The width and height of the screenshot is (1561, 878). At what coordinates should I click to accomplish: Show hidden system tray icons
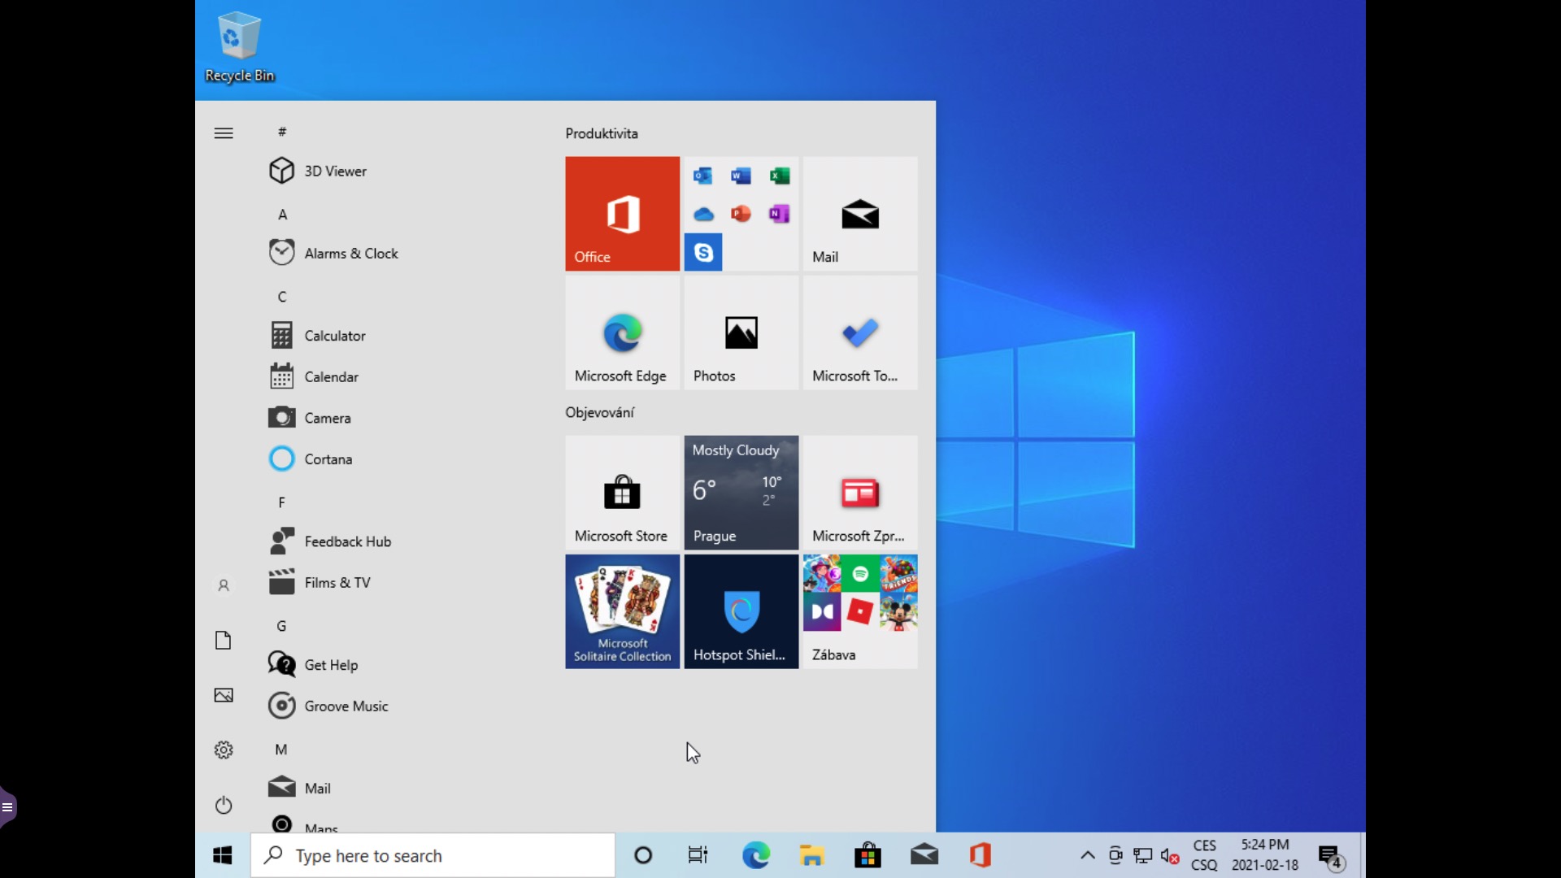(1087, 855)
